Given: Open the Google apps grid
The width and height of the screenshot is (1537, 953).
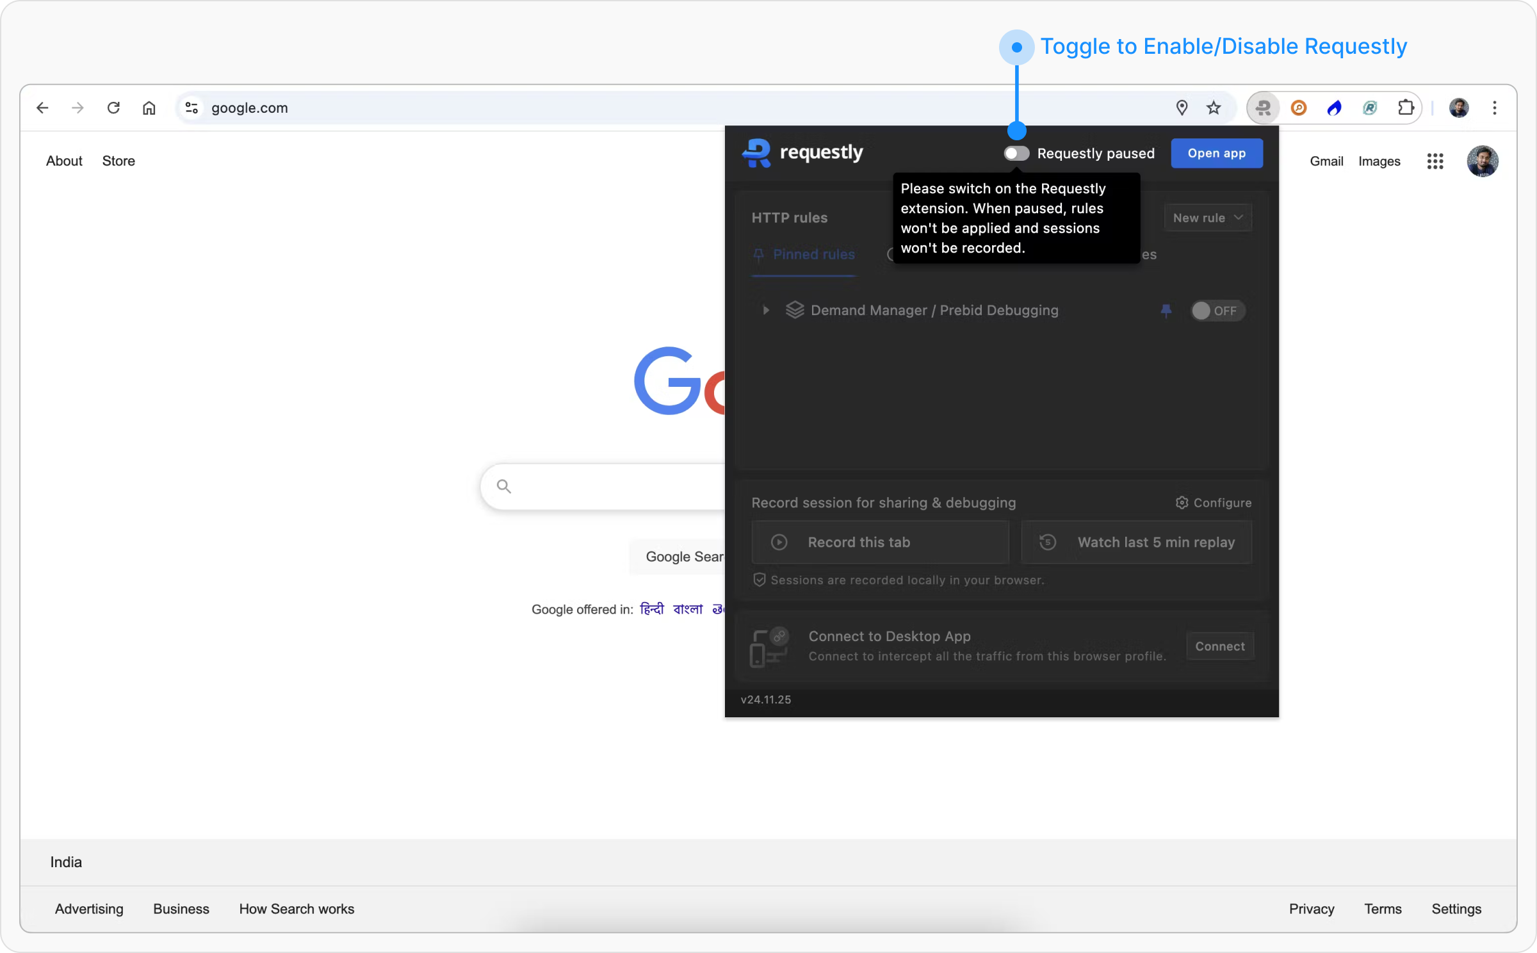Looking at the screenshot, I should [x=1435, y=161].
